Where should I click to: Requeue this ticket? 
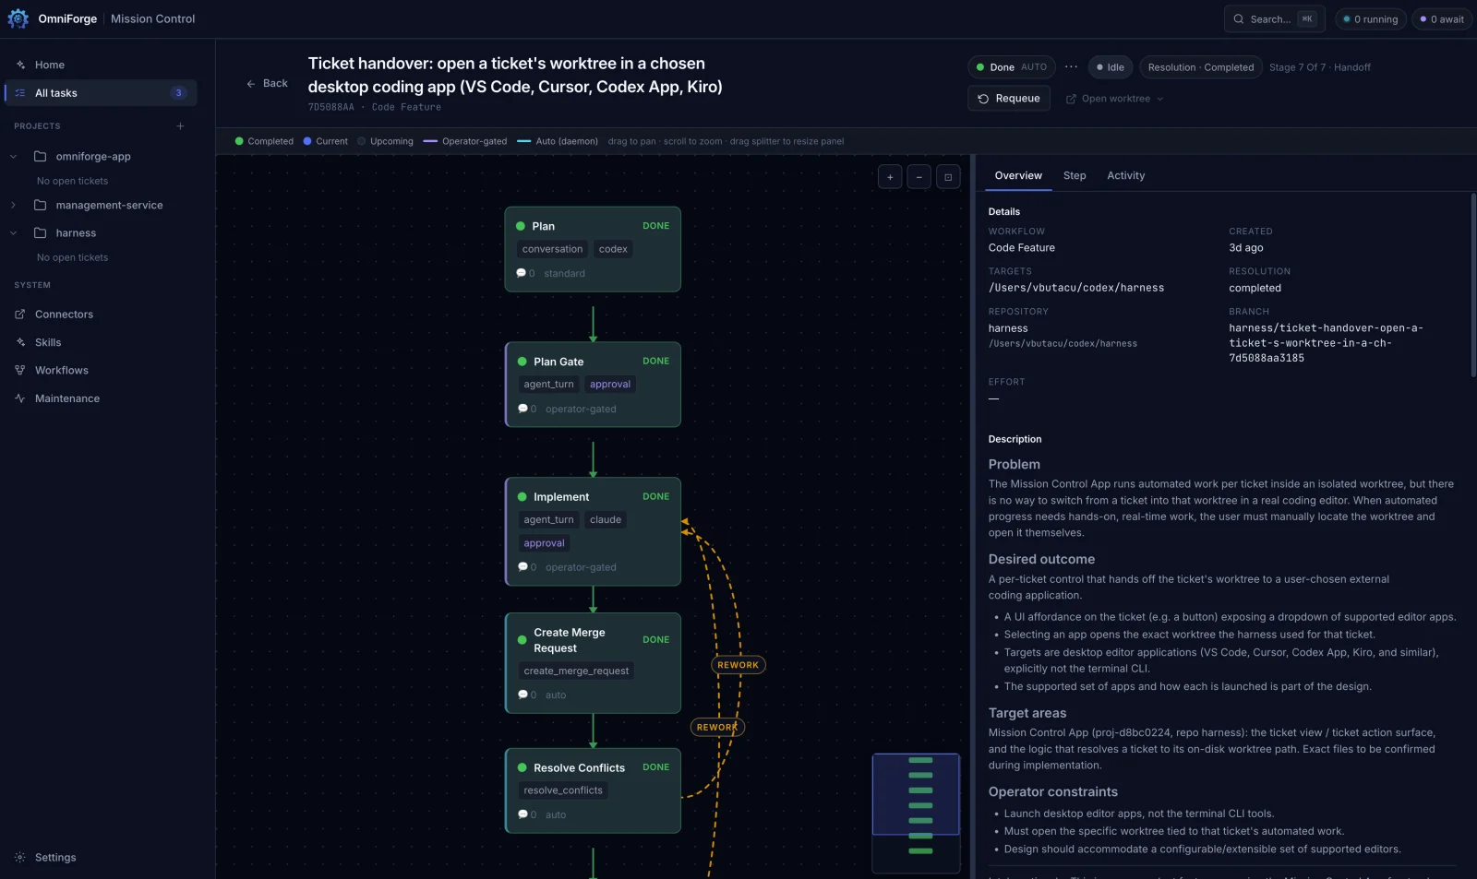pyautogui.click(x=1009, y=99)
